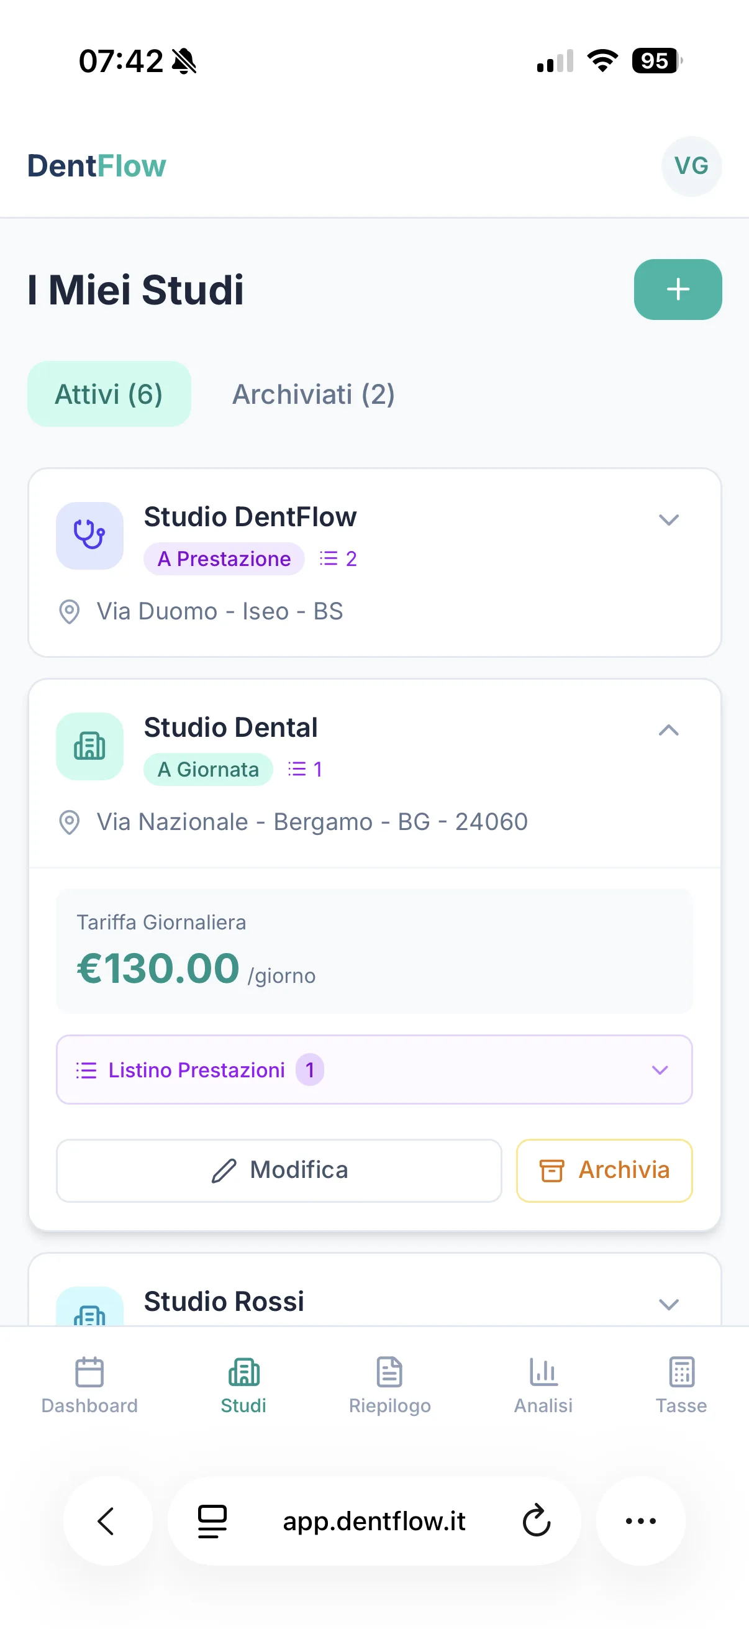Open Riepilogo document icon in bottom bar
This screenshot has height=1629, width=749.
[389, 1372]
